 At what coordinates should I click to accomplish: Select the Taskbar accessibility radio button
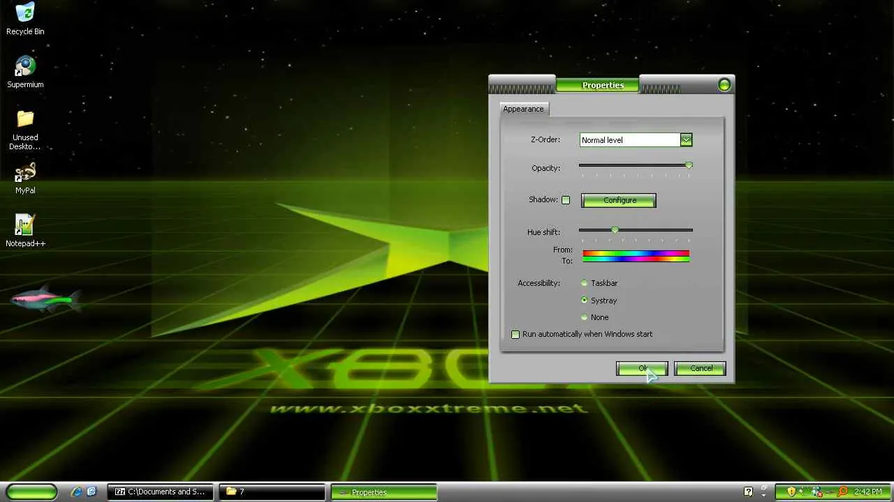tap(585, 283)
